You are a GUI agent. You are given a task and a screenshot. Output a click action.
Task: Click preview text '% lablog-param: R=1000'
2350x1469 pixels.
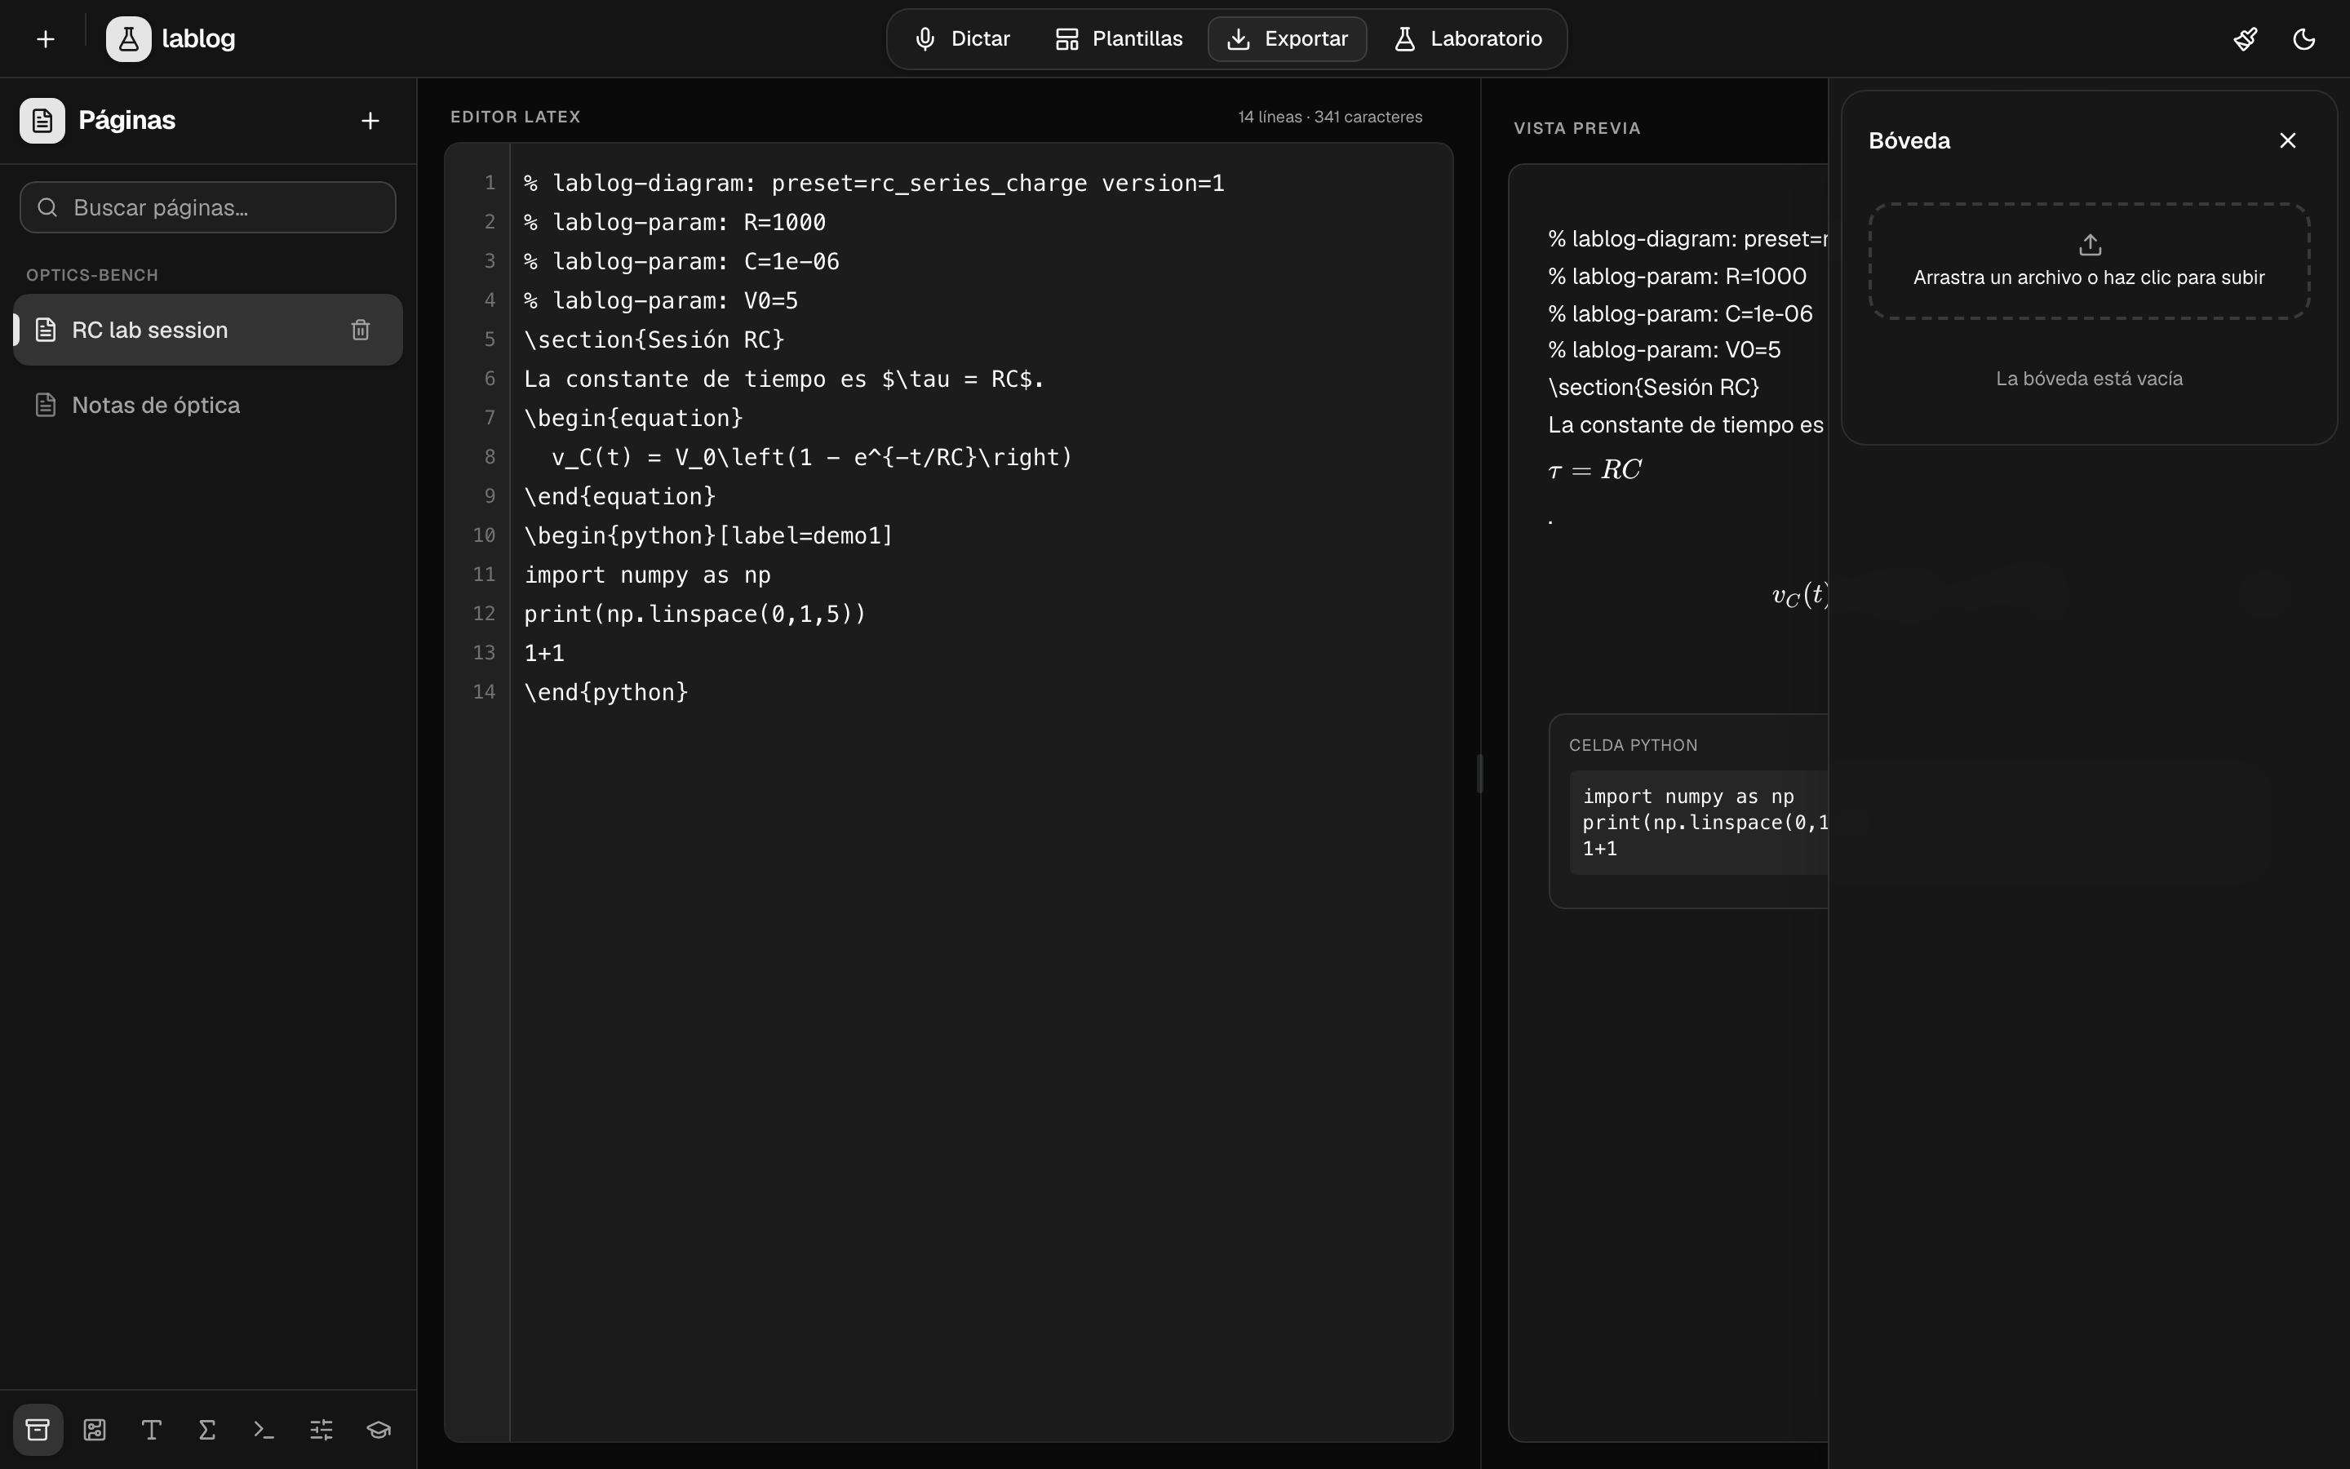(x=1677, y=276)
